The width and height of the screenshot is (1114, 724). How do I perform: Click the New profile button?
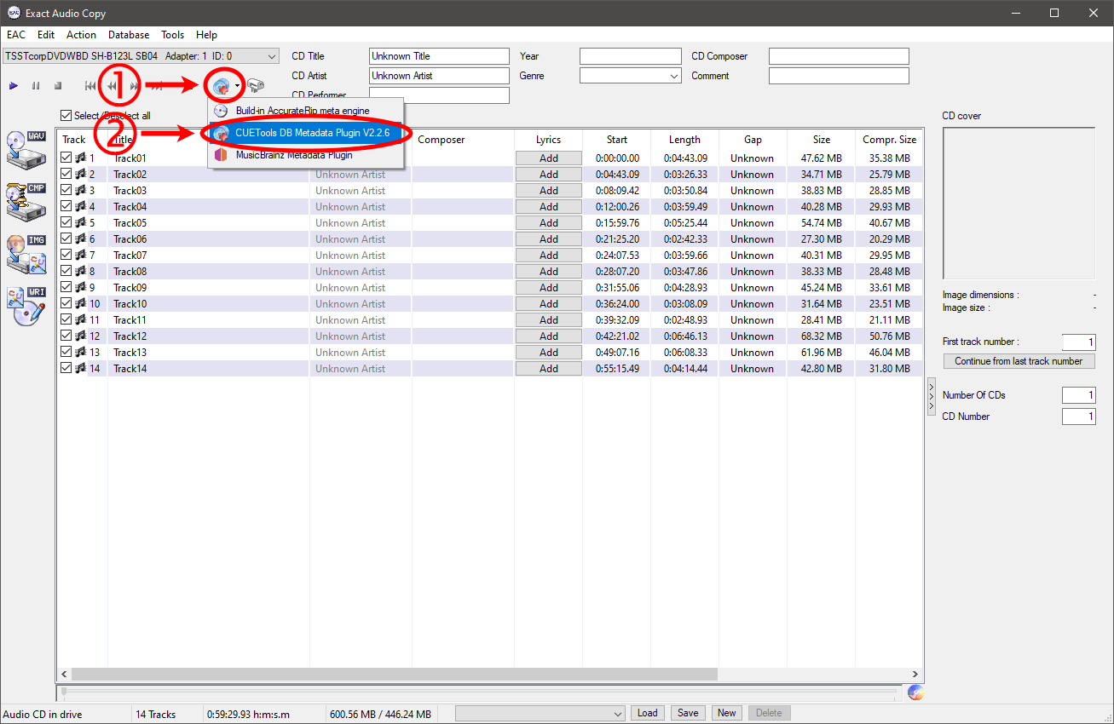pyautogui.click(x=726, y=713)
